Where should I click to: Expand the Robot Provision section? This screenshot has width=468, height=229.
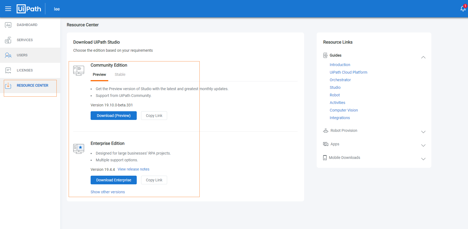point(423,132)
